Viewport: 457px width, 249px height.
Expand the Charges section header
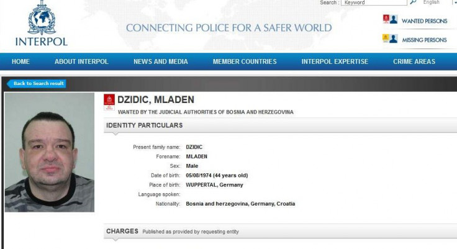[122, 232]
